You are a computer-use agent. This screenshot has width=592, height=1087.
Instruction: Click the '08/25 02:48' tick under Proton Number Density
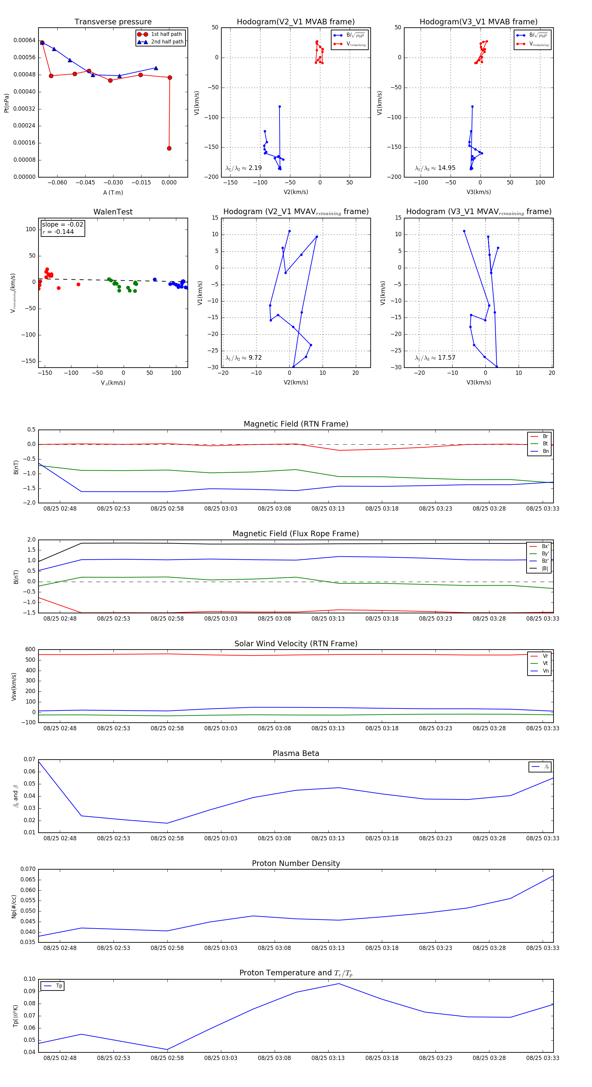pos(60,948)
